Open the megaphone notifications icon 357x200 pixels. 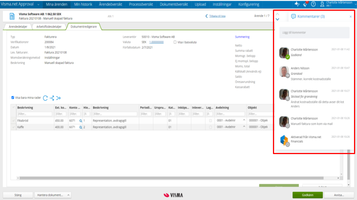tap(305, 4)
